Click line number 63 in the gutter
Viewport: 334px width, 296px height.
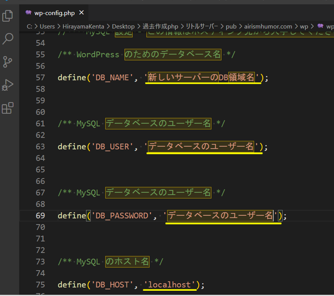pyautogui.click(x=40, y=146)
